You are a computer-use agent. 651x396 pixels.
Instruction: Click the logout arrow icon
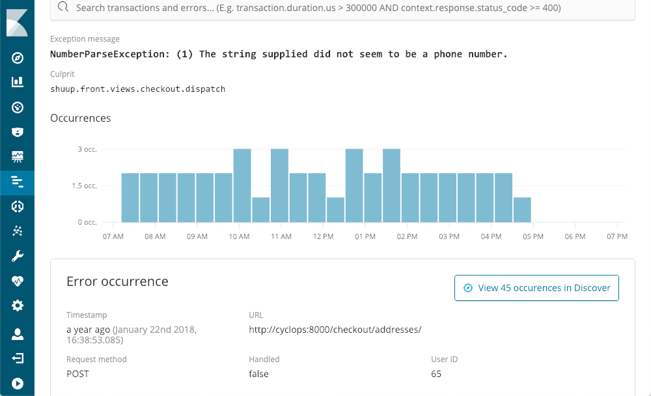point(17,358)
